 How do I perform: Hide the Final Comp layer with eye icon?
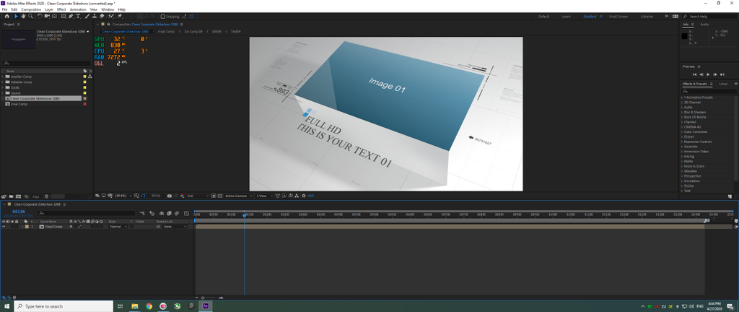point(4,227)
